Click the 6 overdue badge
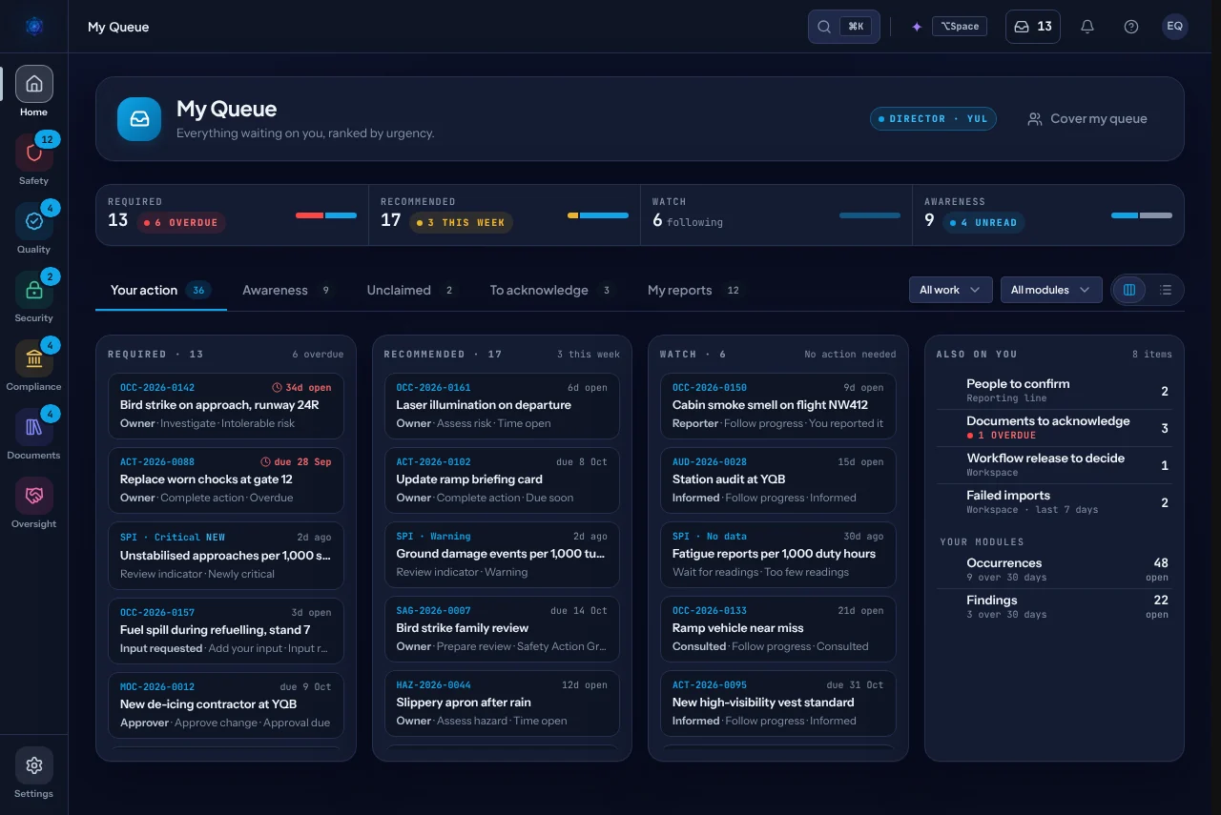This screenshot has width=1221, height=815. click(x=180, y=222)
